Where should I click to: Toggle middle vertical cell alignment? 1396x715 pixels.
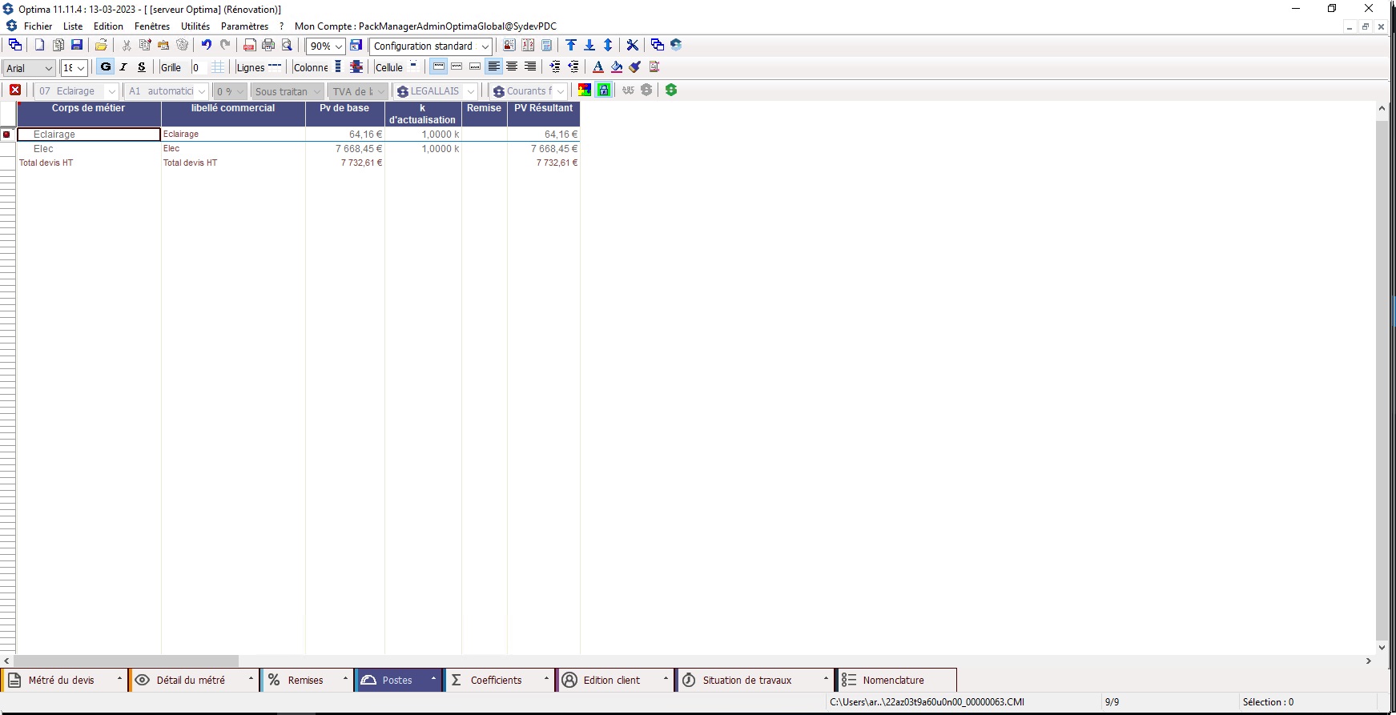457,67
